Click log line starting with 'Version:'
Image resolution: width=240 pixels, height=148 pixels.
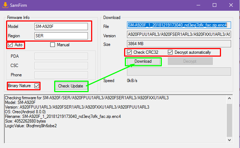(77, 107)
